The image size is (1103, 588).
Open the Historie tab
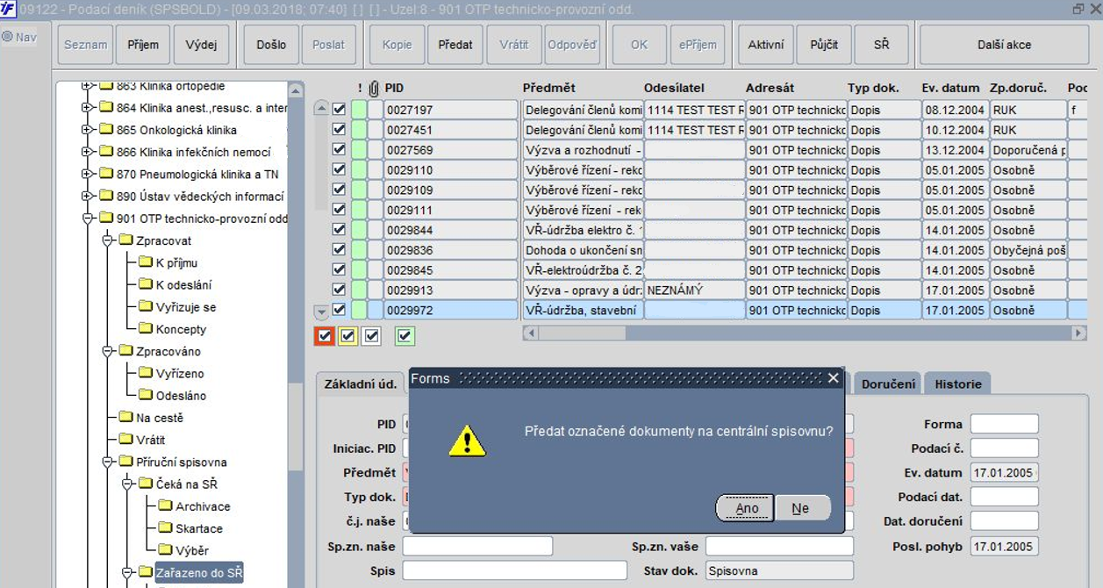957,384
